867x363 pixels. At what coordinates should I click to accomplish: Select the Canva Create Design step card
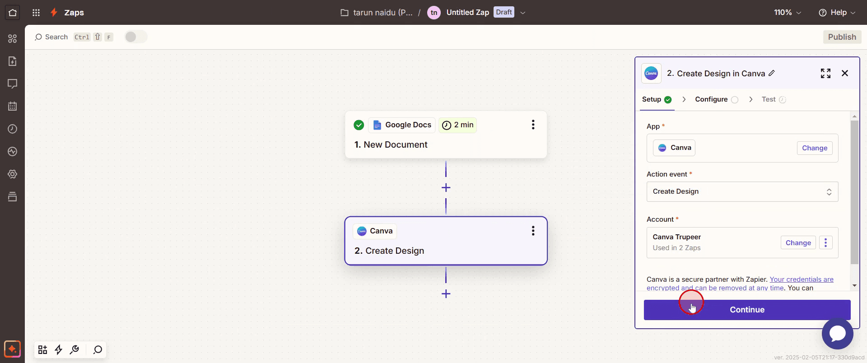[446, 241]
